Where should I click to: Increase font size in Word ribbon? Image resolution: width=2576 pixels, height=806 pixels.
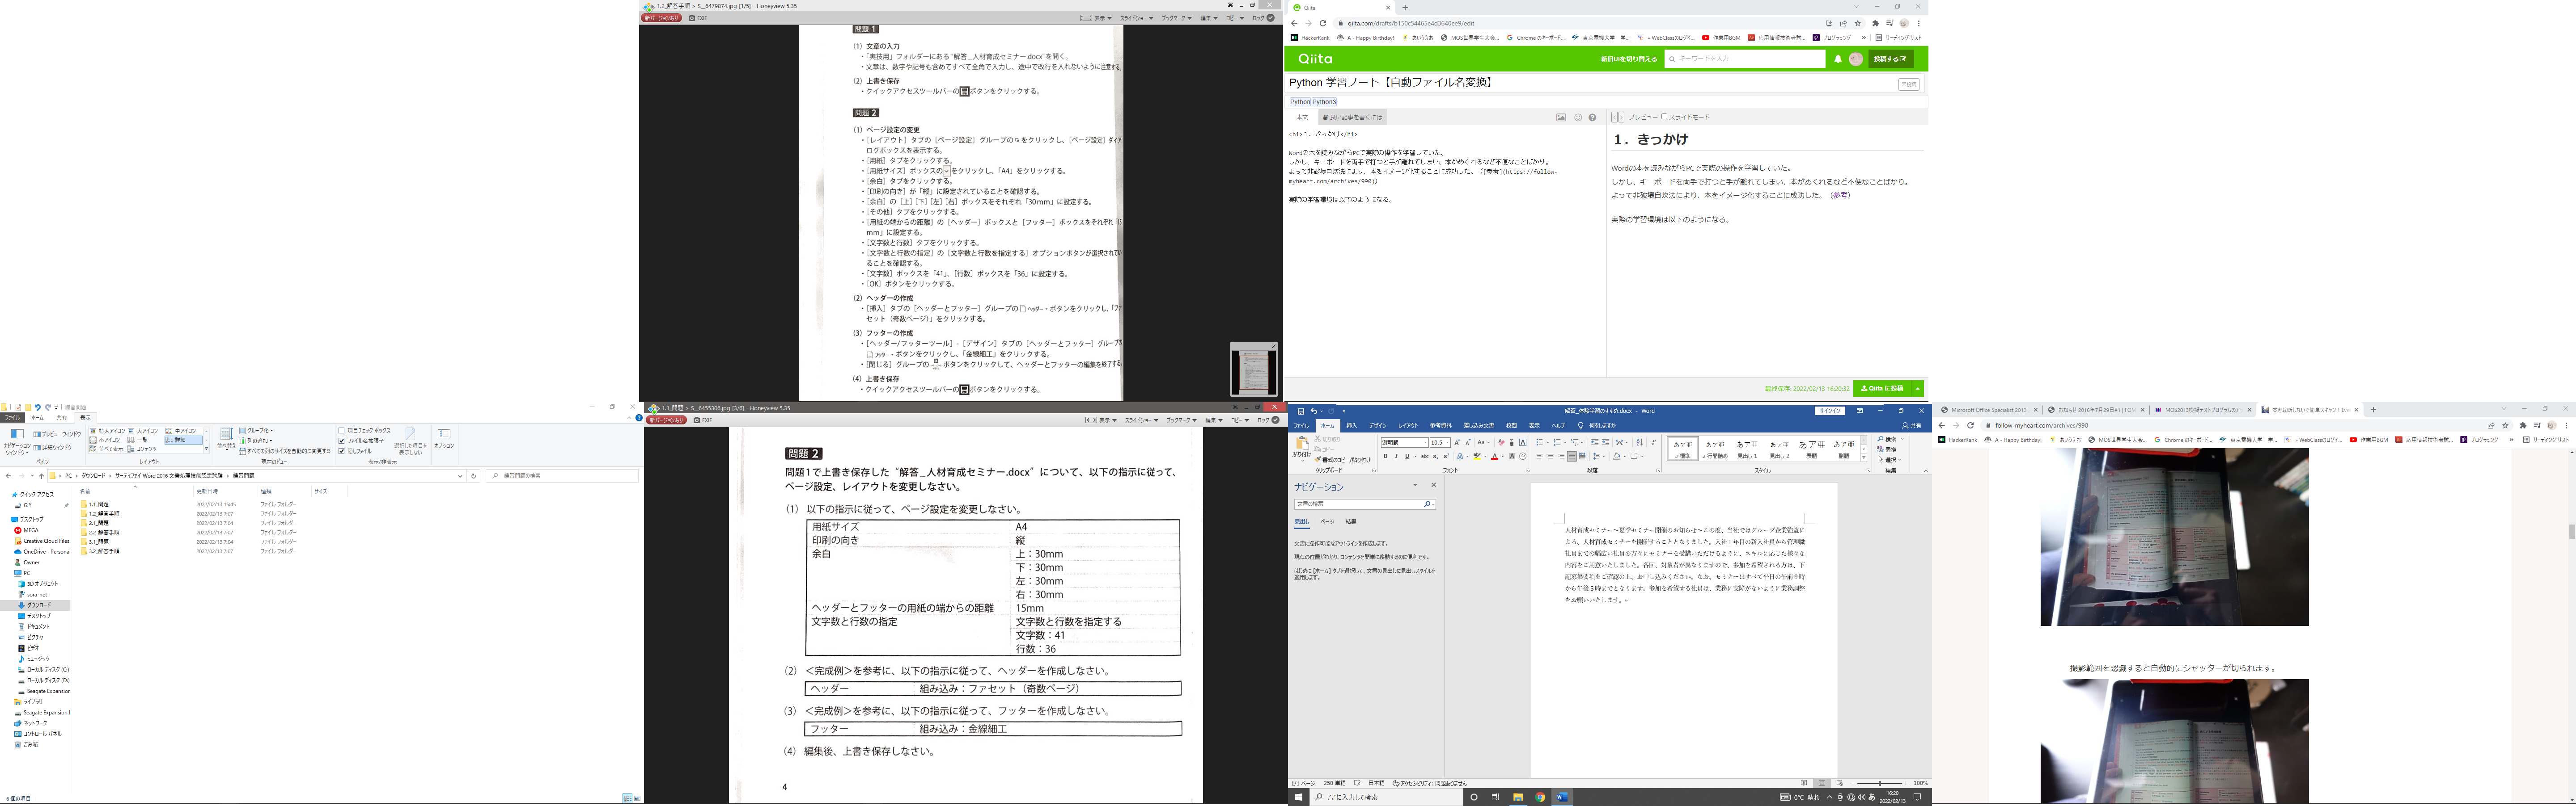(1457, 442)
